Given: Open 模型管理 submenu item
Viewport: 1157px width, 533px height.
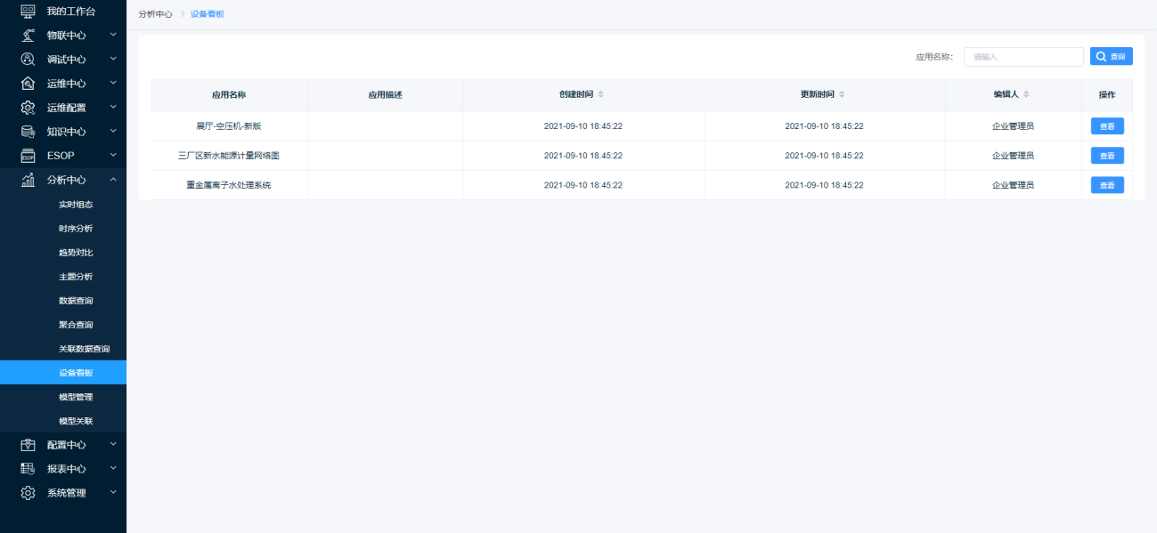Looking at the screenshot, I should (76, 397).
